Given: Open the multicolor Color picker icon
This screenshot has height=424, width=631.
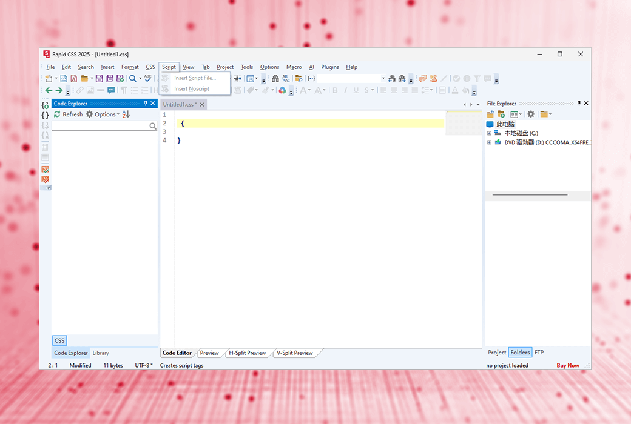Looking at the screenshot, I should click(x=283, y=90).
